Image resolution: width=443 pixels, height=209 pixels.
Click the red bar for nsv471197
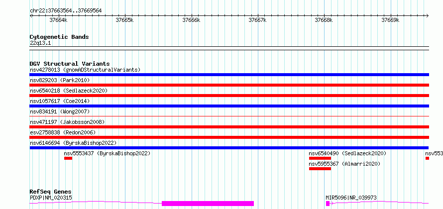click(x=229, y=127)
